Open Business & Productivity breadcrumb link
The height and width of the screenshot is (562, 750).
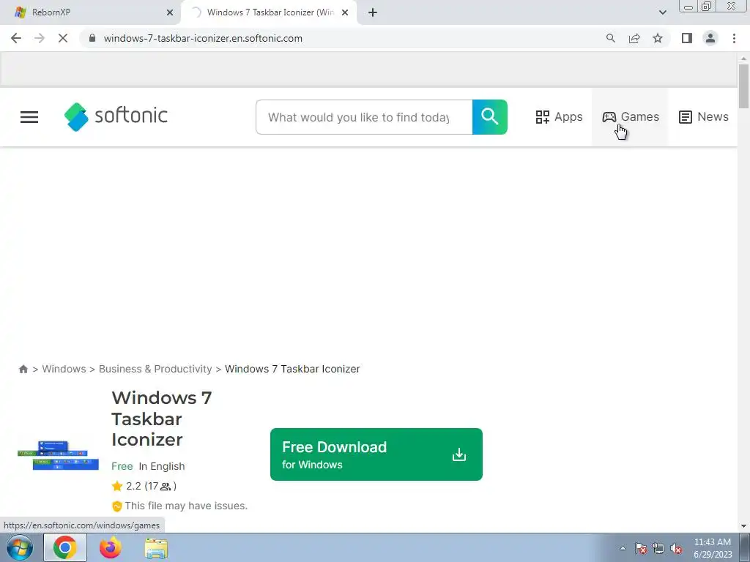(x=155, y=369)
